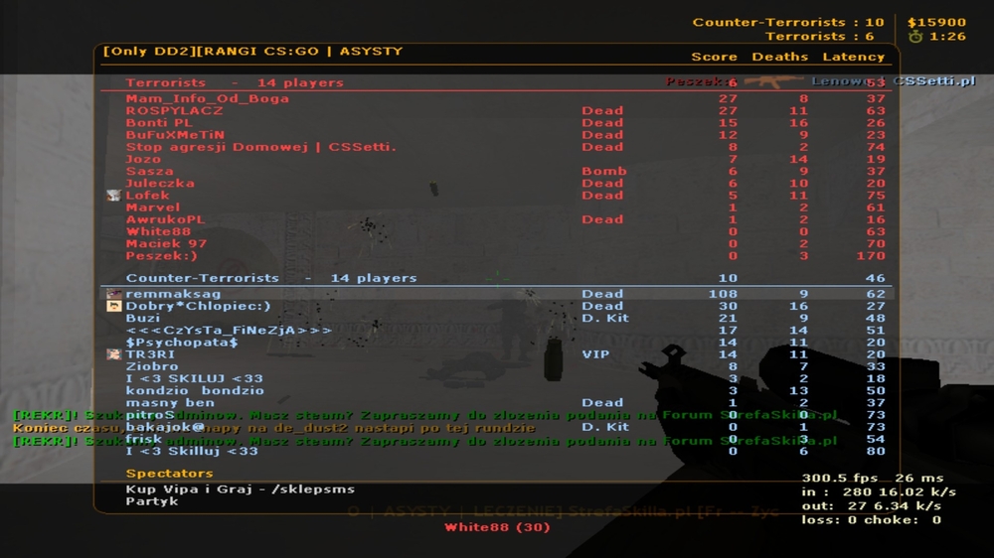The height and width of the screenshot is (558, 994).
Task: Click the White88 (30) spectated player label
Action: [x=497, y=527]
